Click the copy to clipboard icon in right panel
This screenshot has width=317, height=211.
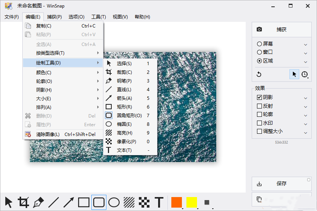click(x=259, y=199)
